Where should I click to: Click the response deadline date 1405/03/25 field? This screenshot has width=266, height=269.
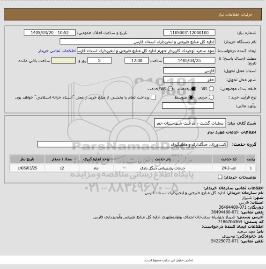[x=189, y=61]
